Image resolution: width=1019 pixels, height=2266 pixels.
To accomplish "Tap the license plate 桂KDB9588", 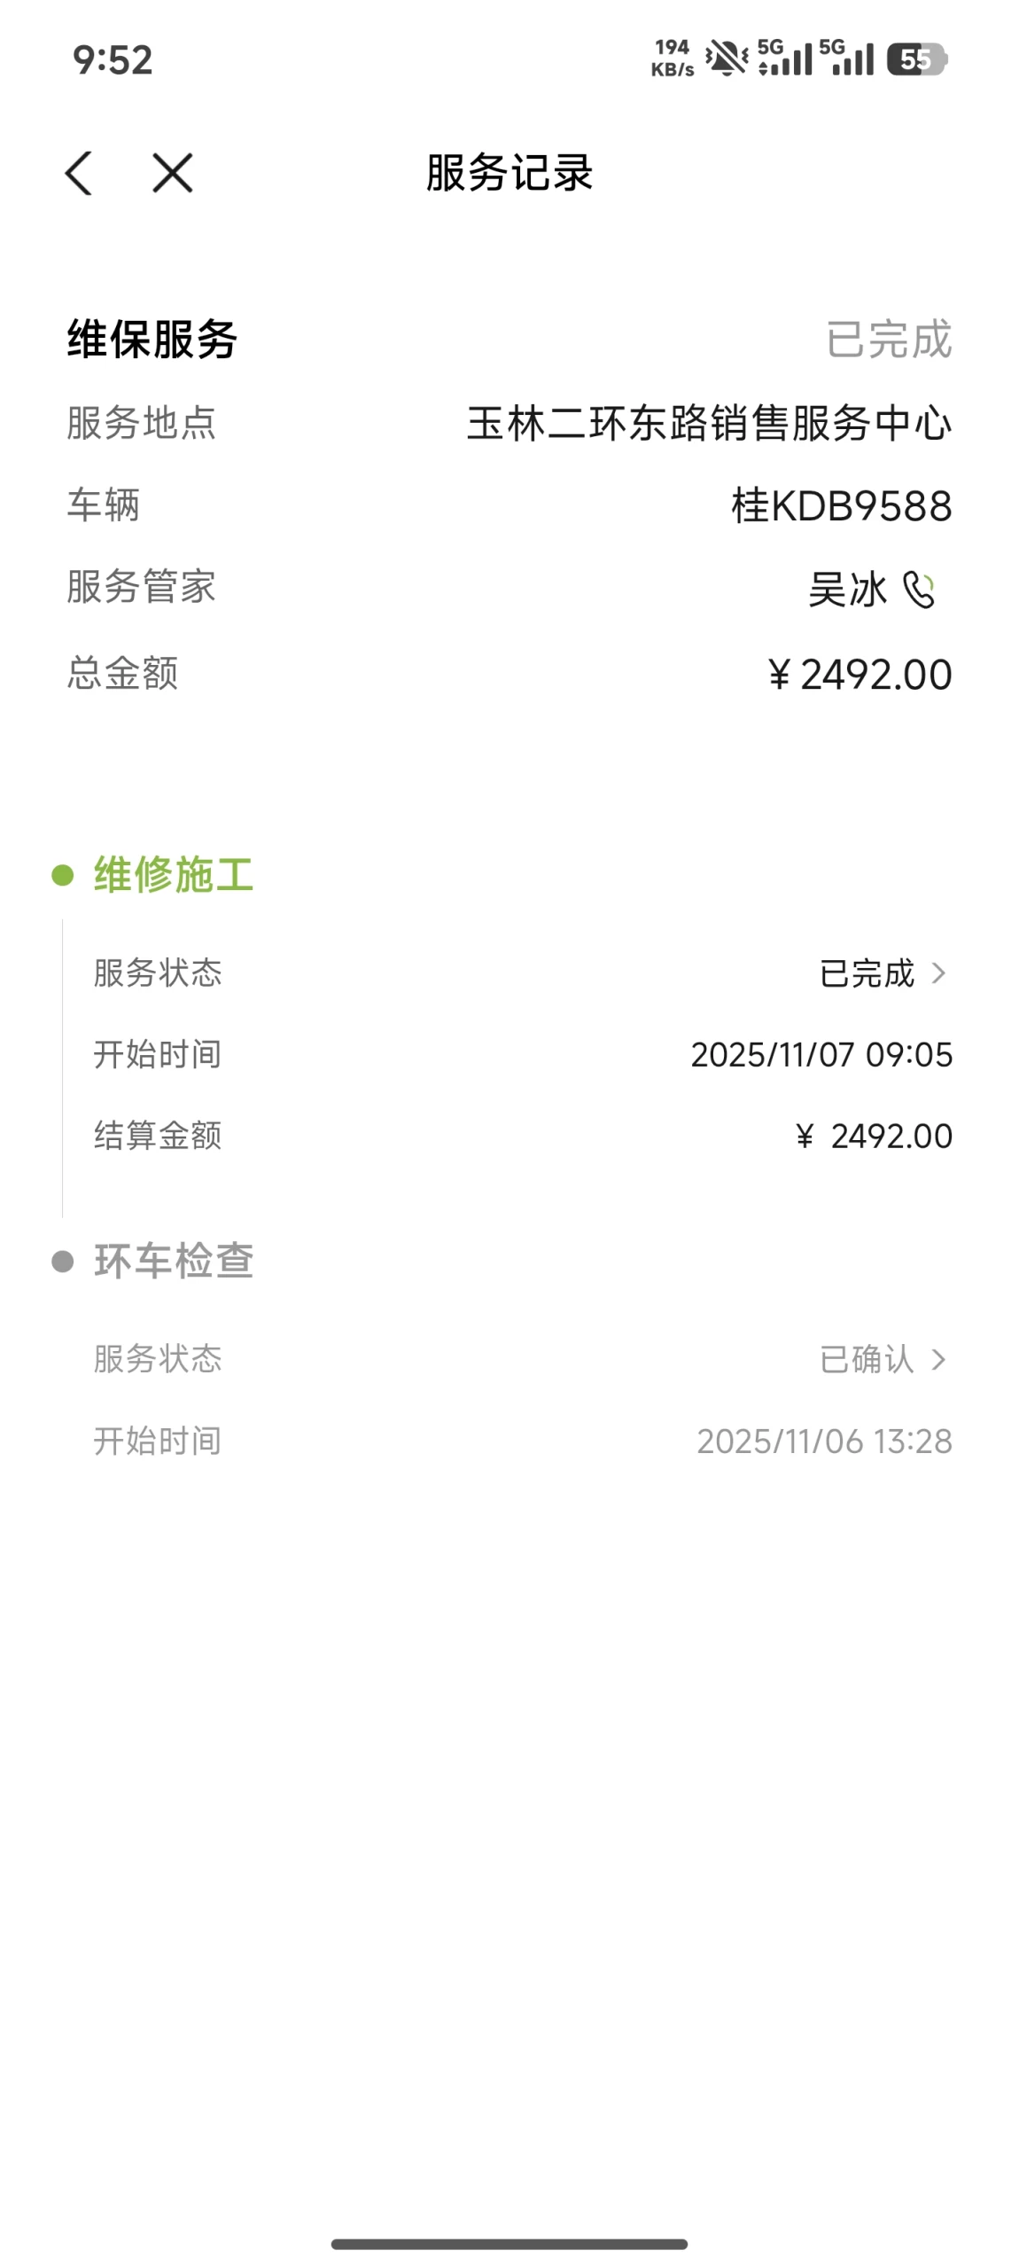I will tap(841, 506).
